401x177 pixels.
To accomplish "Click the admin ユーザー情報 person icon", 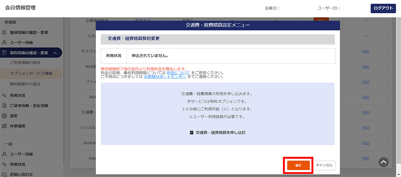I will point(4,43).
